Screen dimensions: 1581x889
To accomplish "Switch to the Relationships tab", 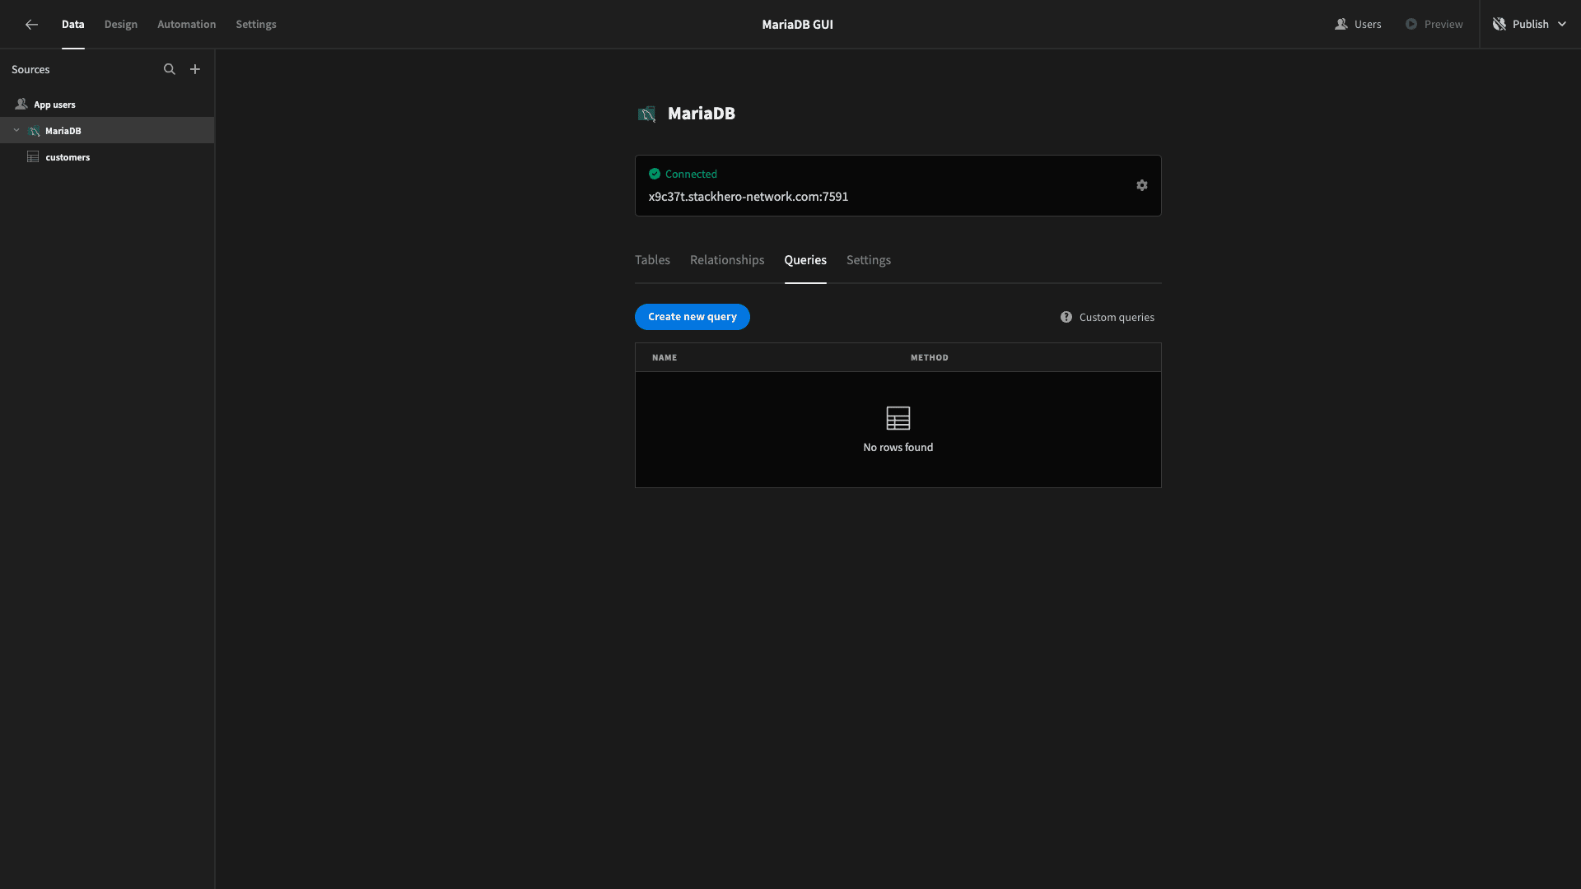I will point(727,260).
